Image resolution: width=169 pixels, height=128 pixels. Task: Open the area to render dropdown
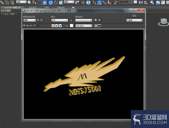30,20
